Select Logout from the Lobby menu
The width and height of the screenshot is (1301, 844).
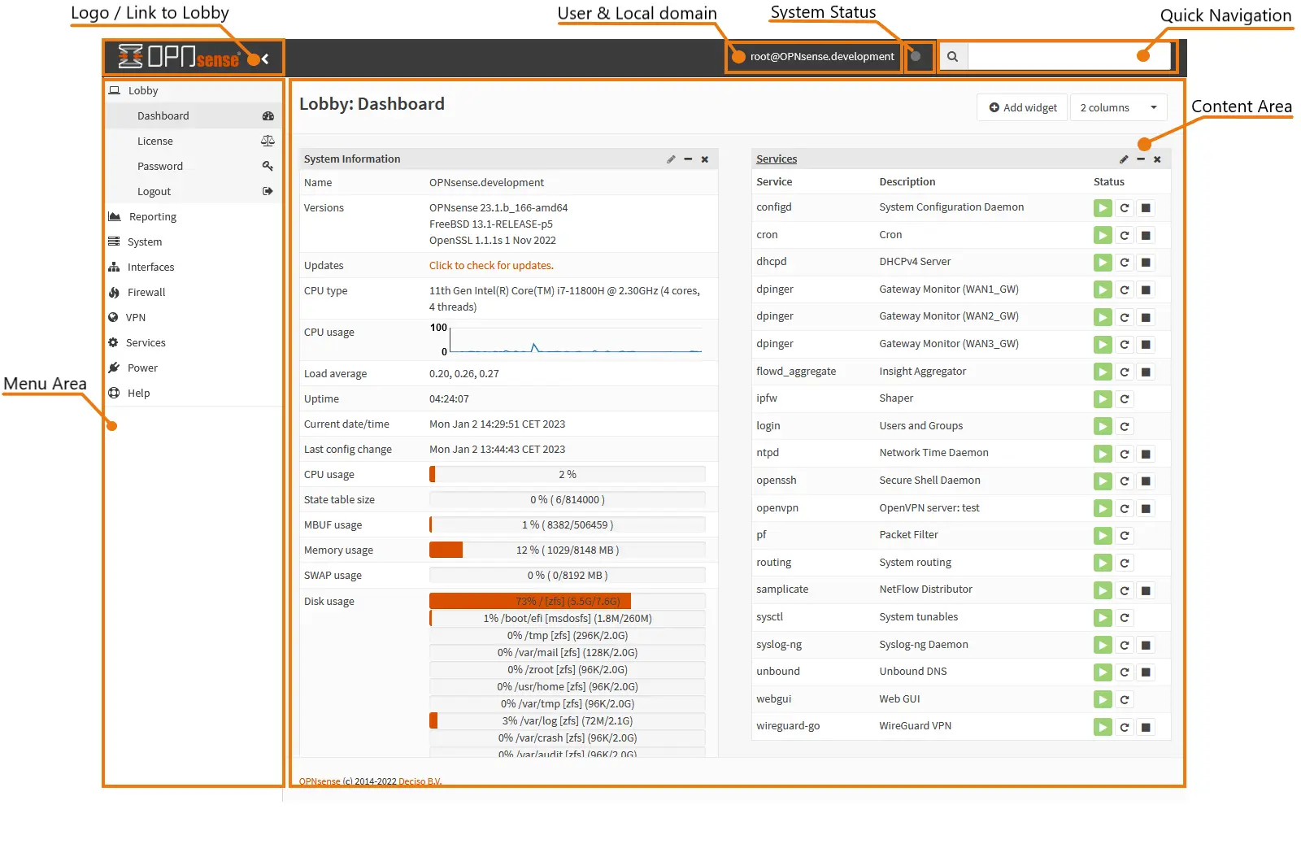coord(154,192)
